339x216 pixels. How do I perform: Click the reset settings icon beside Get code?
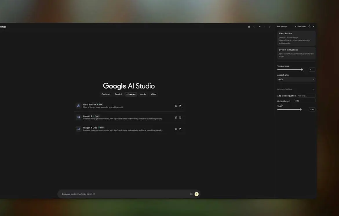click(309, 26)
